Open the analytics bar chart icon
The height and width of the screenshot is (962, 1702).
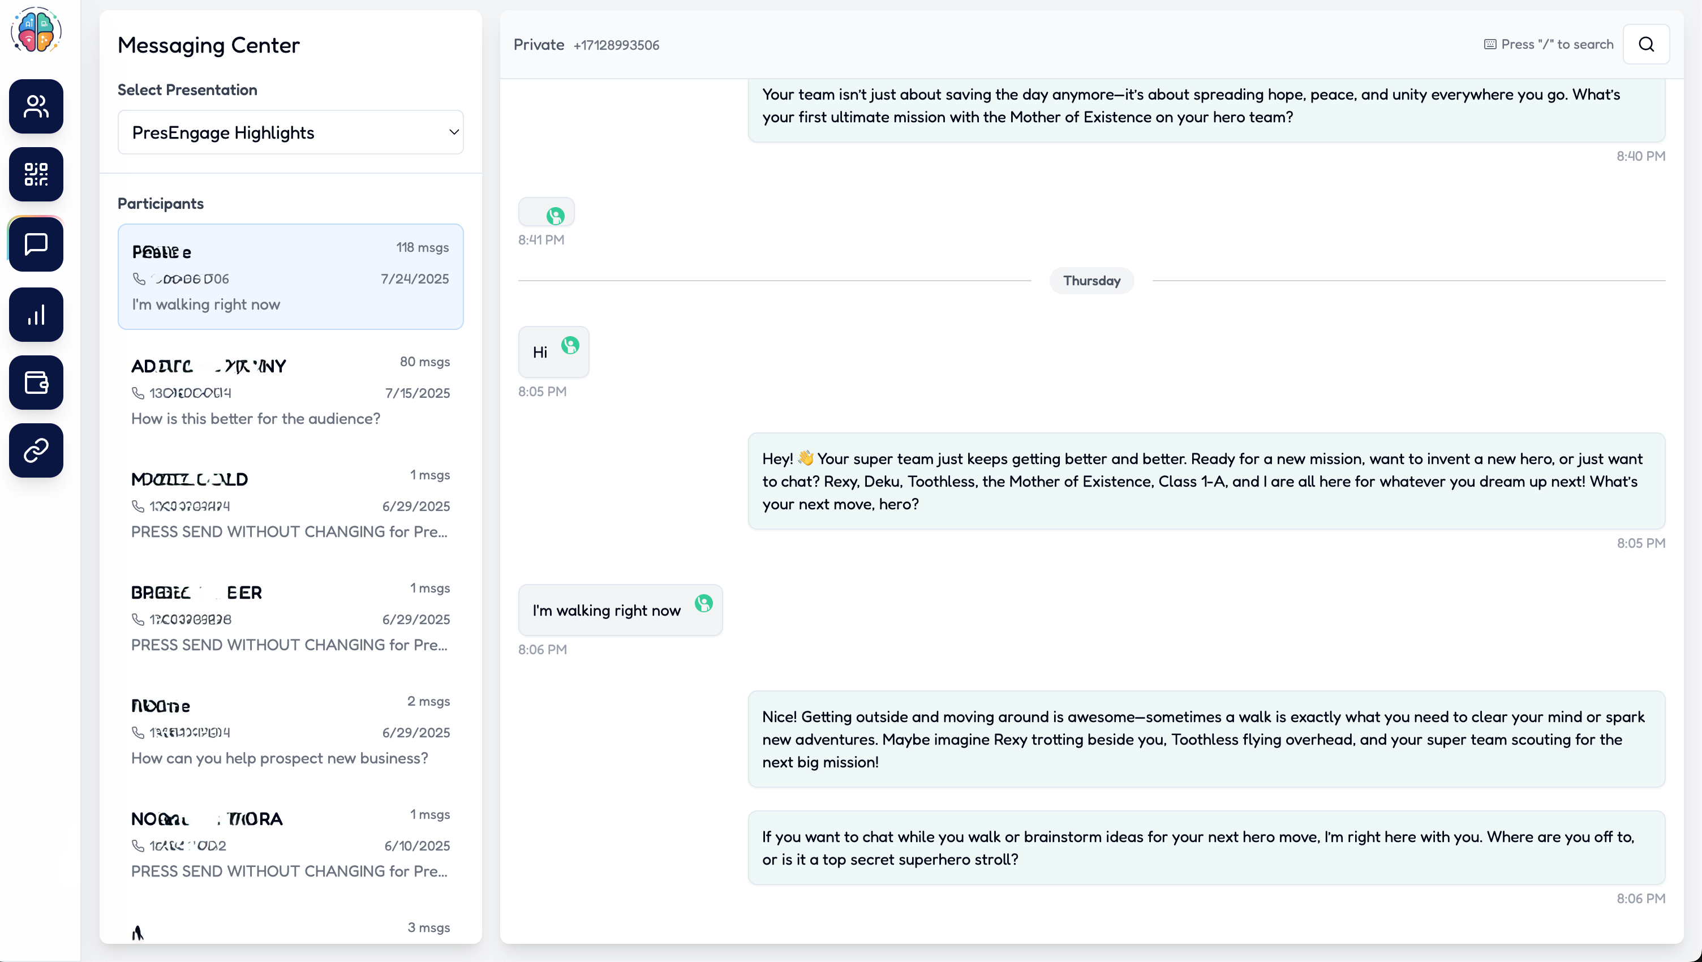click(x=36, y=315)
